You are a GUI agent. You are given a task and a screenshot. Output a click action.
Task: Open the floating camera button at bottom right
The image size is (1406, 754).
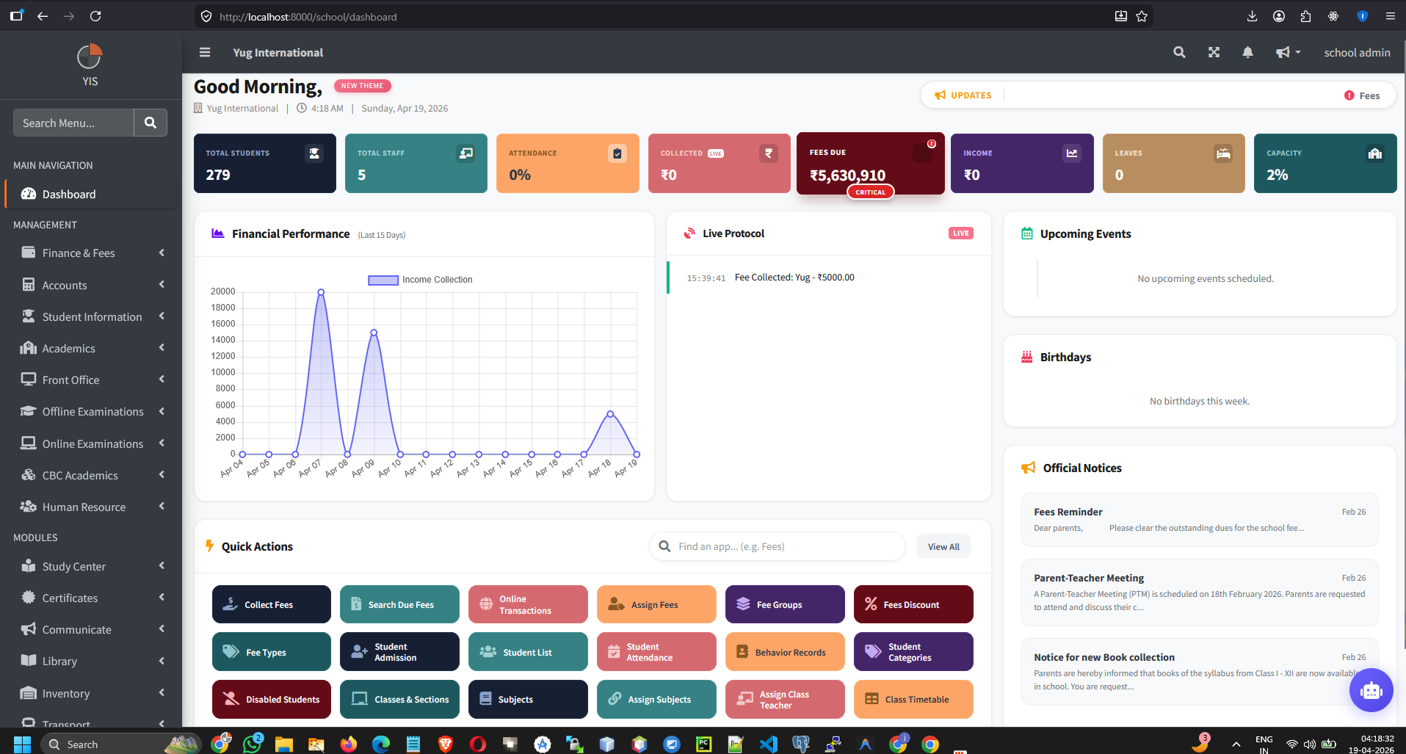(x=1371, y=690)
